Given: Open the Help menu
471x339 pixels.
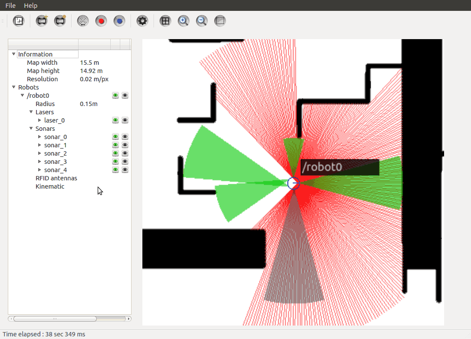Looking at the screenshot, I should 30,6.
